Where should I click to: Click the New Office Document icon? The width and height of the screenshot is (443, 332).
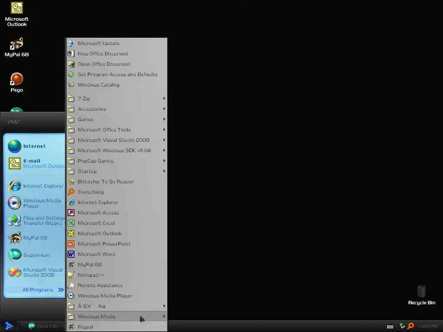[71, 54]
